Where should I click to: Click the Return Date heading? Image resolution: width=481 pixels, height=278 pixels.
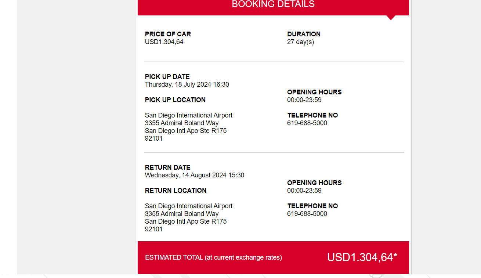[167, 167]
